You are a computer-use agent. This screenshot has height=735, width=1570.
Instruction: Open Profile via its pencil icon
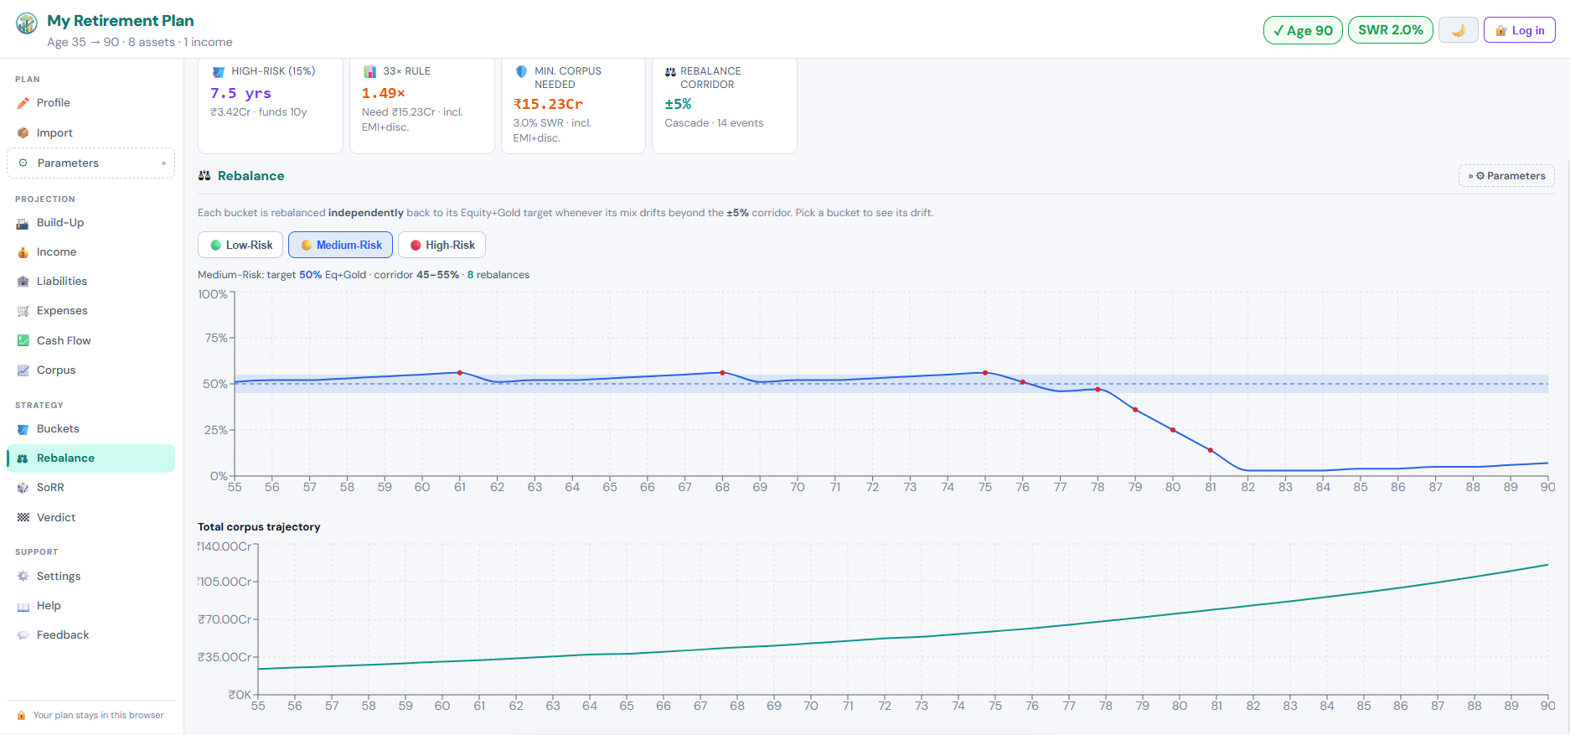(x=23, y=103)
